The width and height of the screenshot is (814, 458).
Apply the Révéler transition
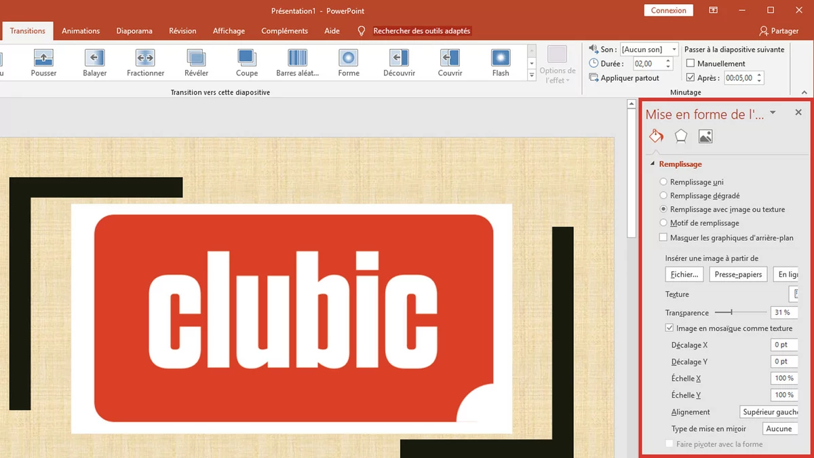tap(196, 63)
